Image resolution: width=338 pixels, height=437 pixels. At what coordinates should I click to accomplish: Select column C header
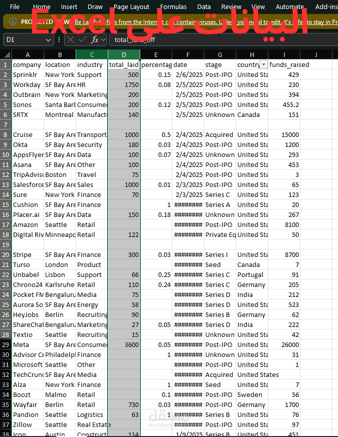92,54
